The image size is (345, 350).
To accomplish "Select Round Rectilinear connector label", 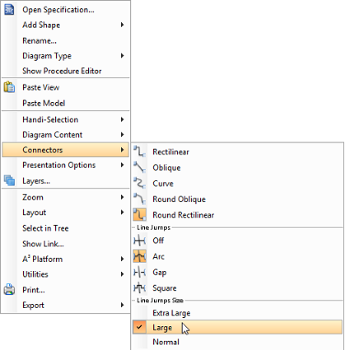I will coord(184,215).
